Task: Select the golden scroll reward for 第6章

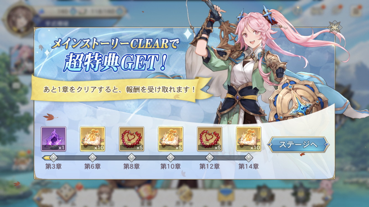Action: coord(93,139)
